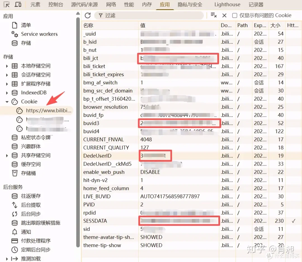302x262 pixels.
Task: Switch to the 源代码/来源 tab
Action: 84,4
